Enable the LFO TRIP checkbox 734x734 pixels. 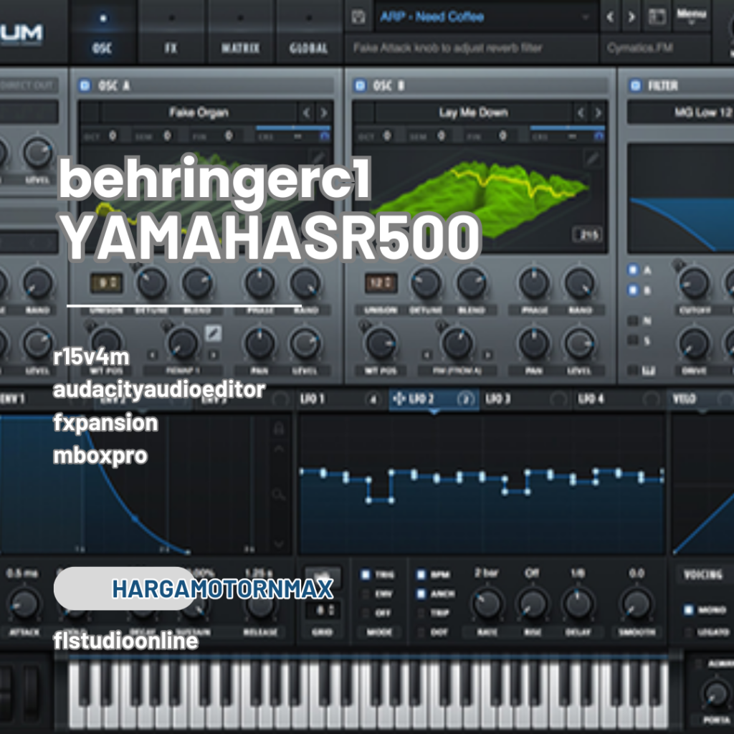pos(421,614)
